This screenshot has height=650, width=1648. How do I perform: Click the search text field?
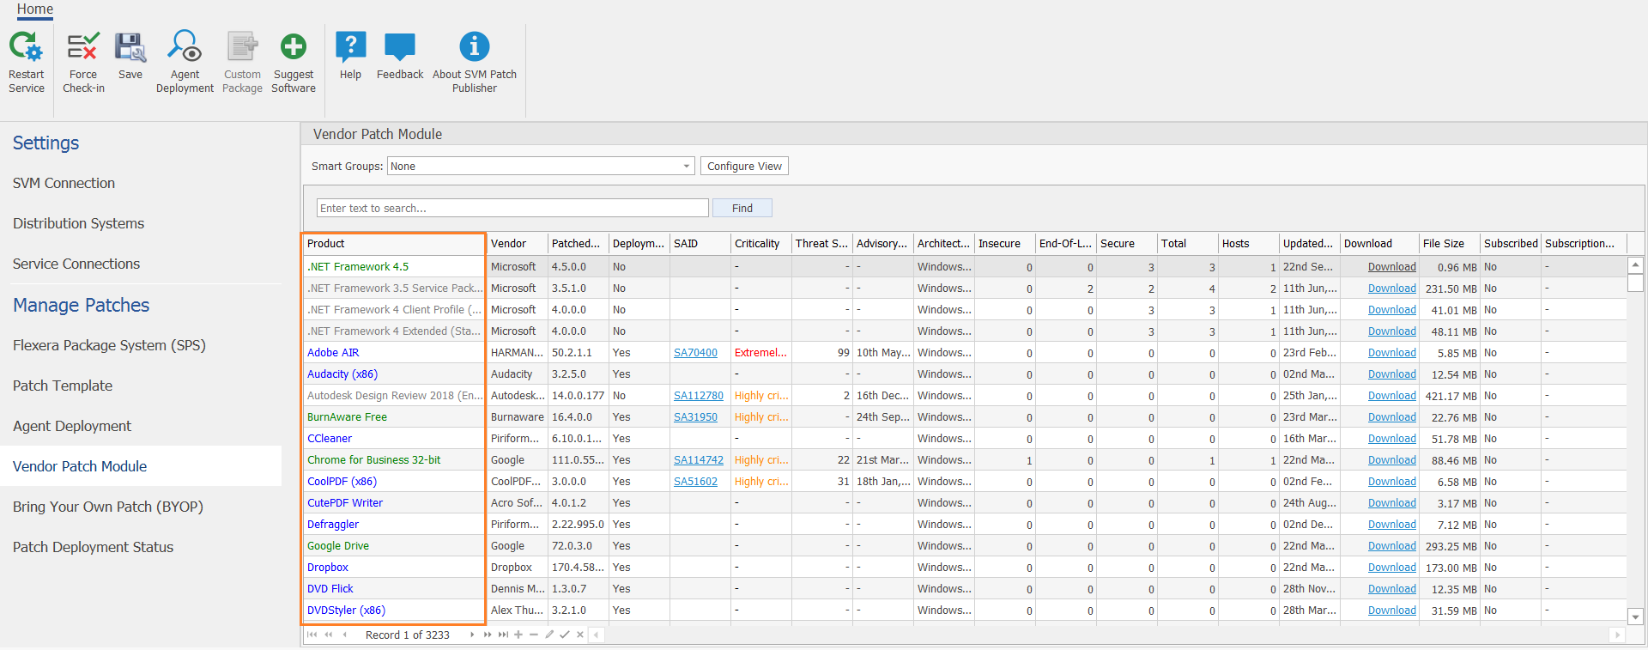[x=512, y=209]
